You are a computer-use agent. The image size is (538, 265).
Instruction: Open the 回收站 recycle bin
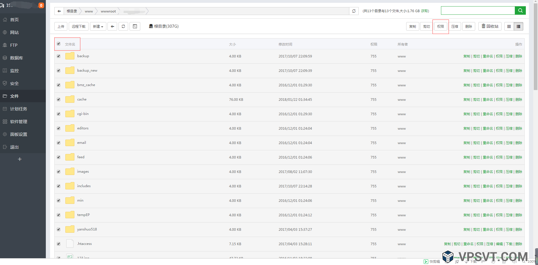coord(490,26)
